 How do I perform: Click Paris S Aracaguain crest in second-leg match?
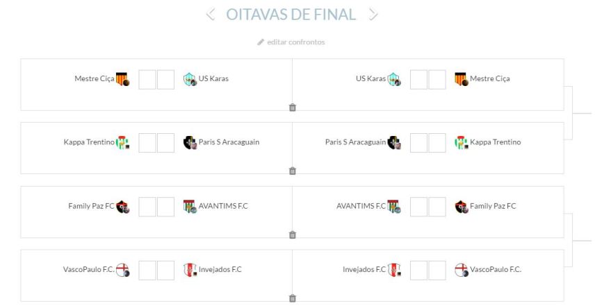point(394,143)
